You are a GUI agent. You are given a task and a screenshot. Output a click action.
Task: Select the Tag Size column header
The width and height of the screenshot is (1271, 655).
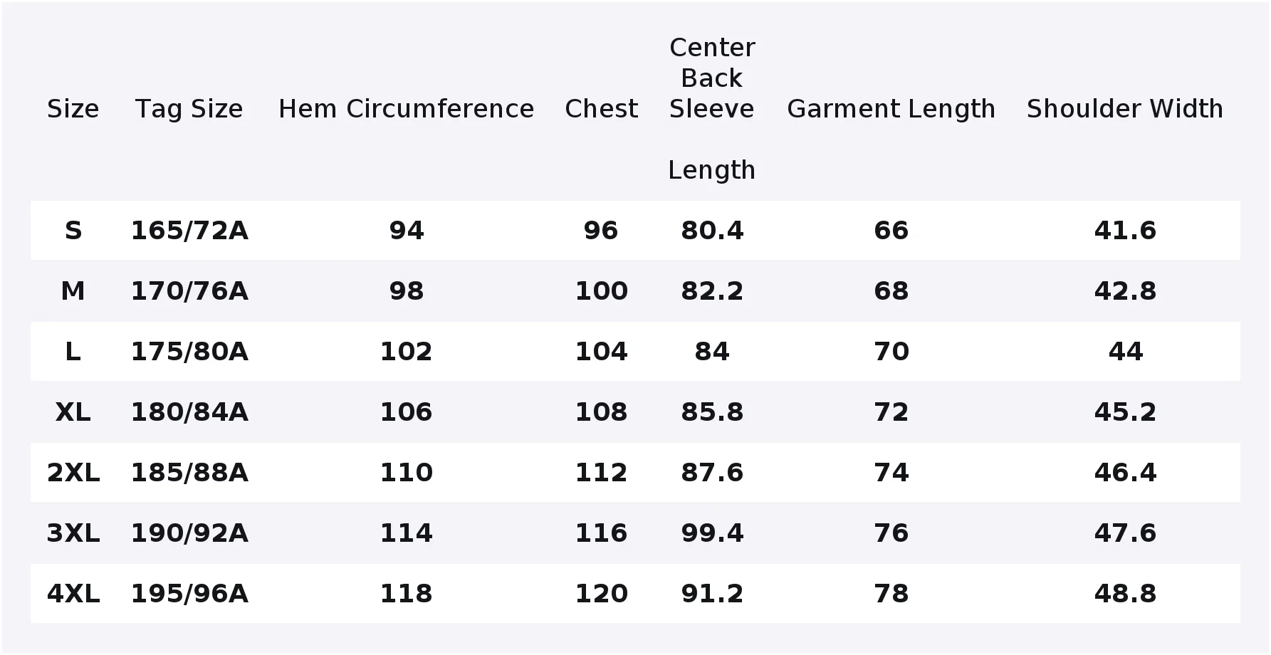click(x=189, y=109)
